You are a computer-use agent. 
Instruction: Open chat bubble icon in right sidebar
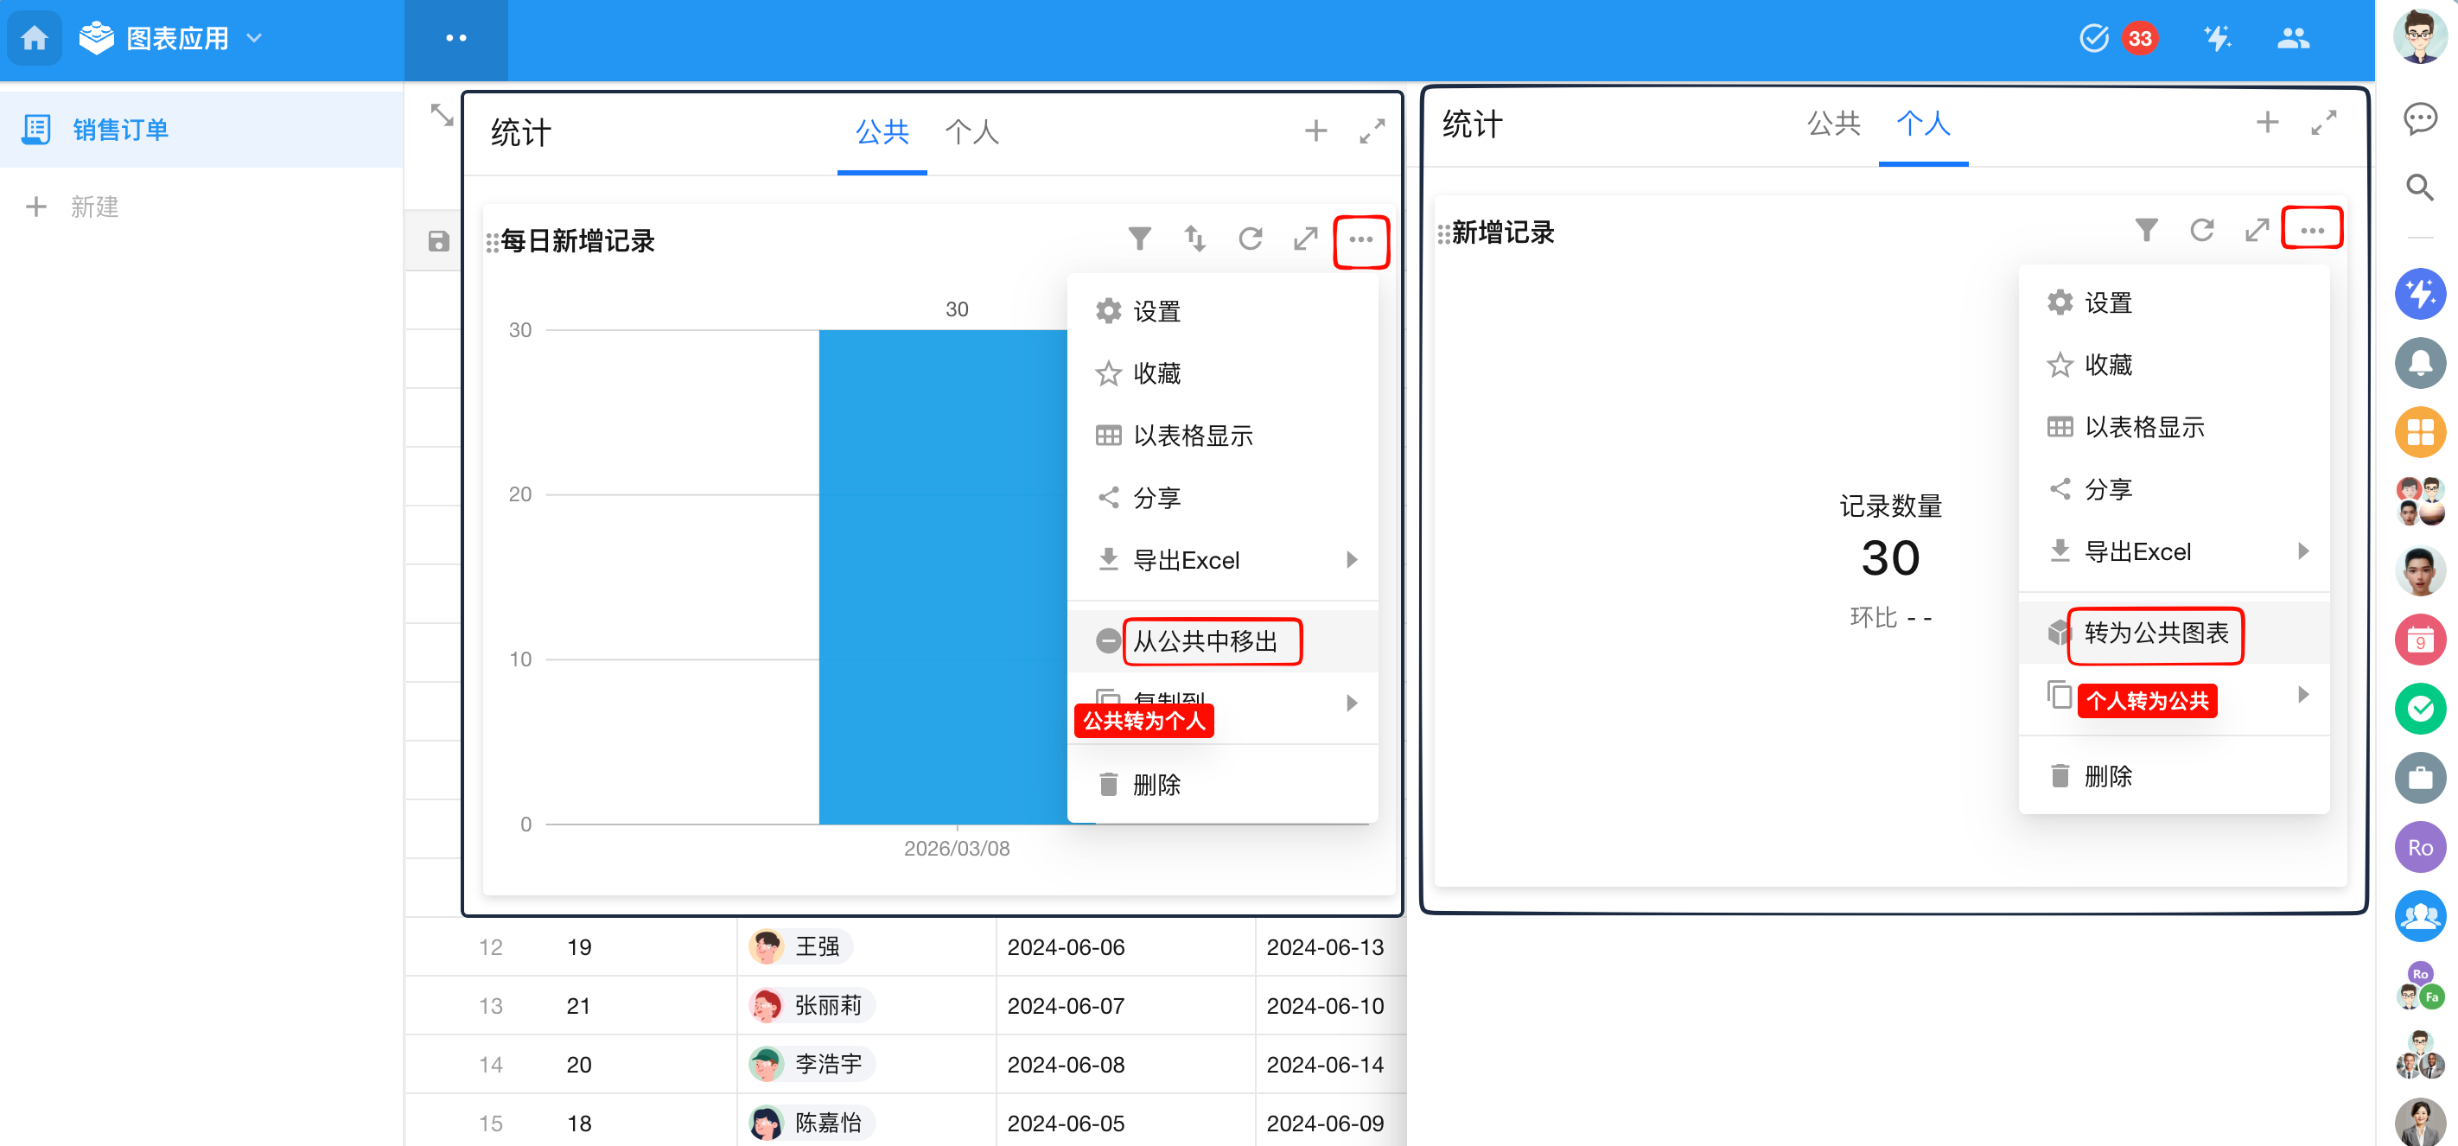coord(2419,118)
